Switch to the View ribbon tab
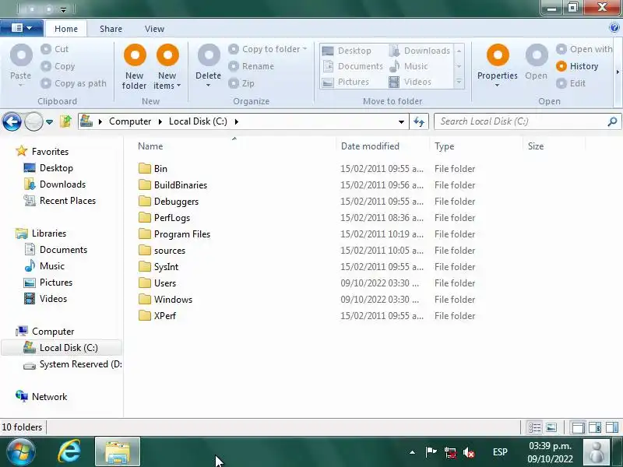This screenshot has width=623, height=467. (x=154, y=29)
